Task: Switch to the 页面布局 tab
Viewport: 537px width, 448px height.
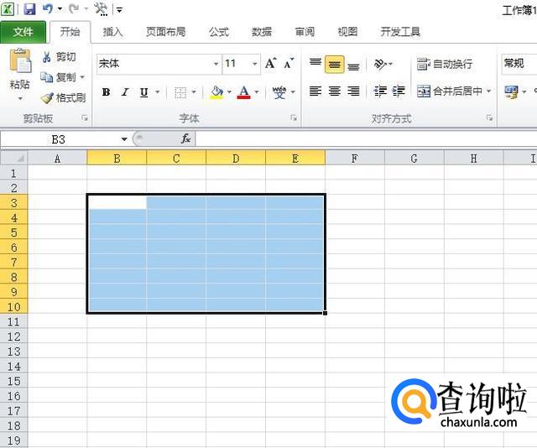Action: point(166,32)
